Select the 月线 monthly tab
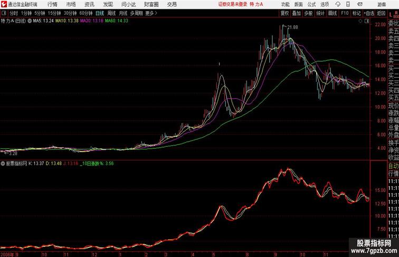Screen dimensions: 399x257 pos(123,13)
